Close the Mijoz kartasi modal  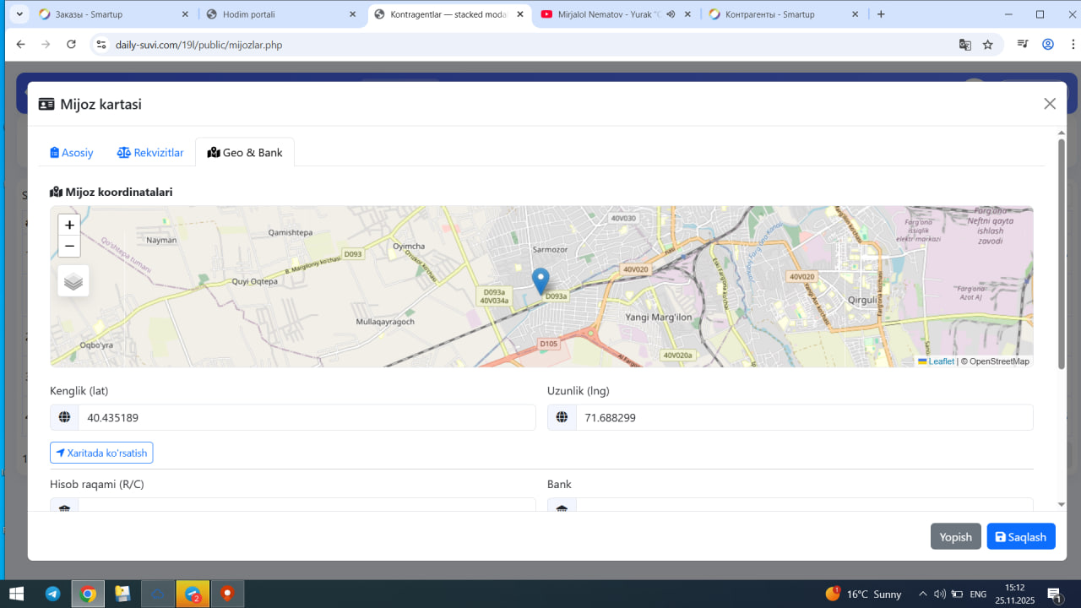tap(1050, 104)
